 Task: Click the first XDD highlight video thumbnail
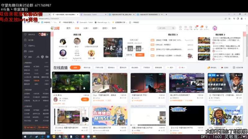(204, 40)
